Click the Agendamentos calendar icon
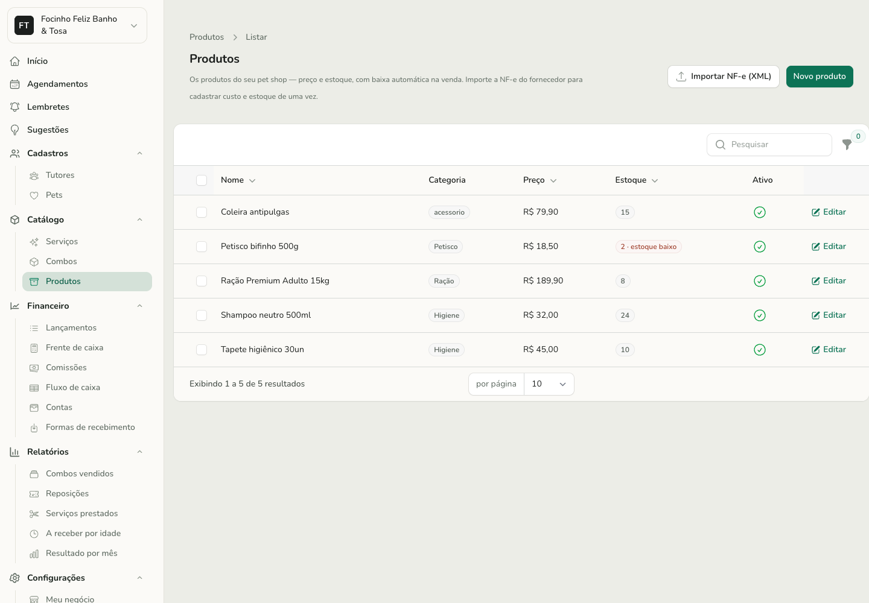 [x=15, y=84]
